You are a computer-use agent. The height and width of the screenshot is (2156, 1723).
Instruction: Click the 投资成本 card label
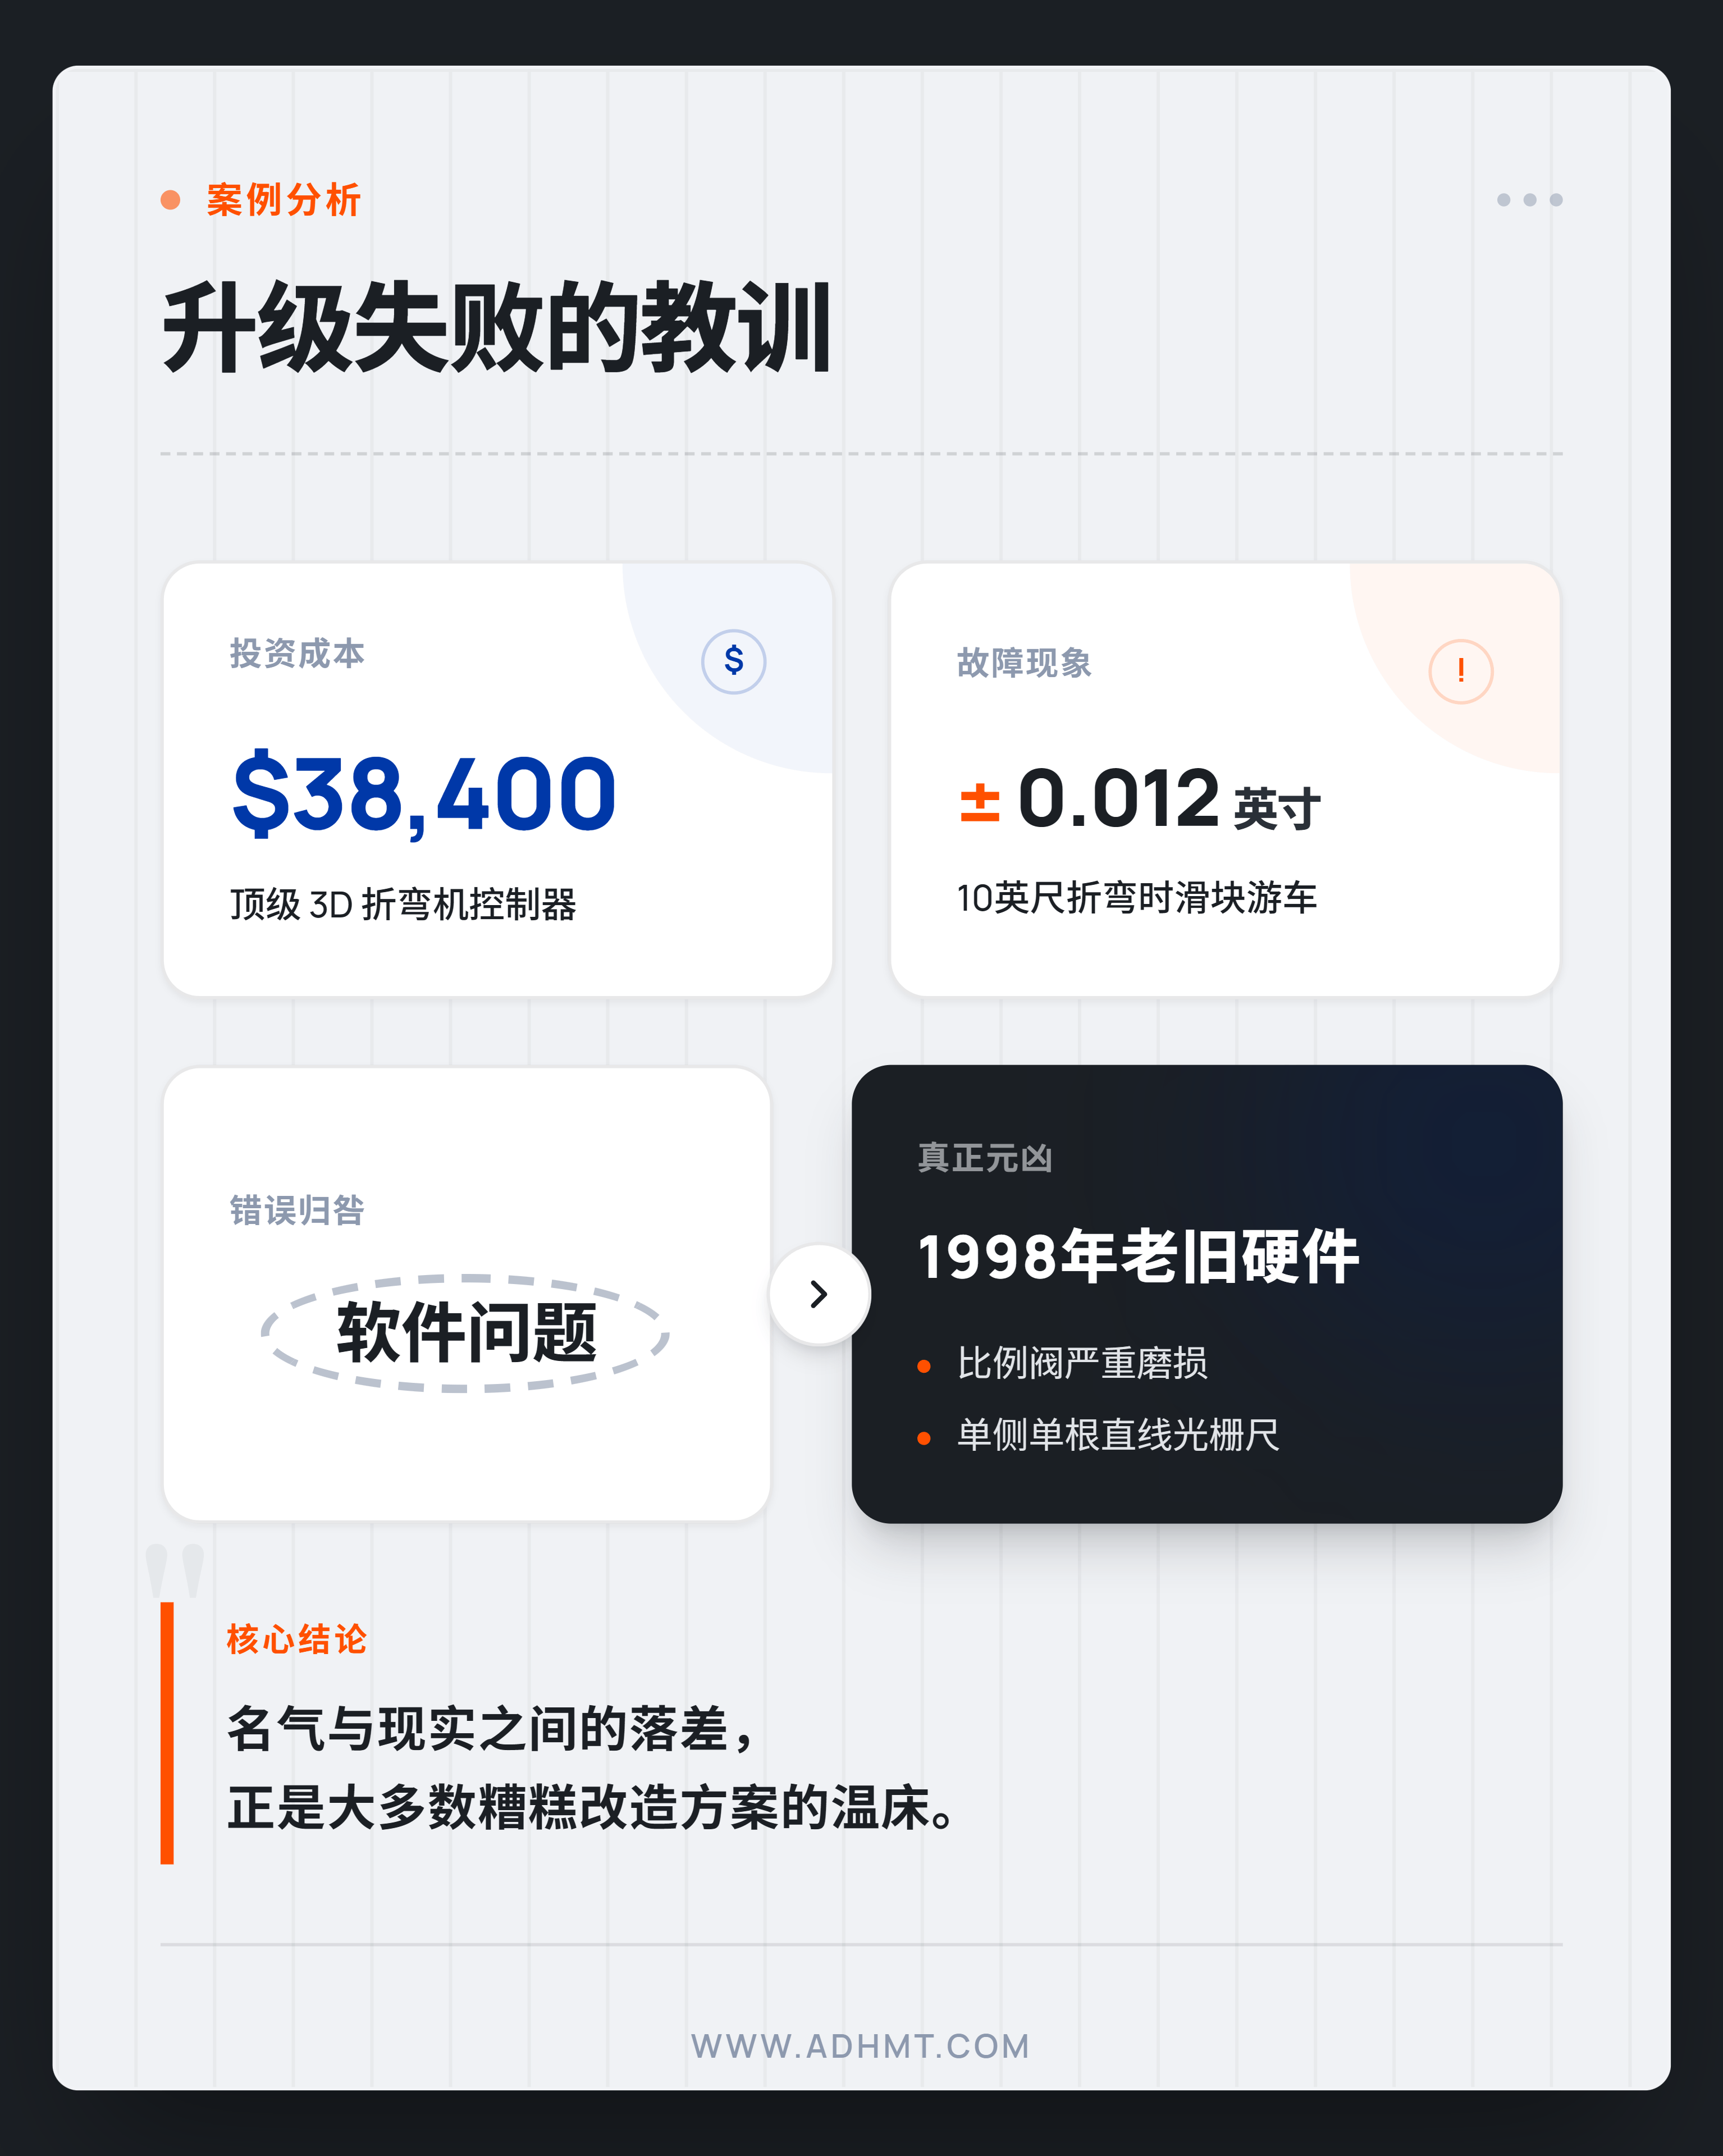[297, 654]
